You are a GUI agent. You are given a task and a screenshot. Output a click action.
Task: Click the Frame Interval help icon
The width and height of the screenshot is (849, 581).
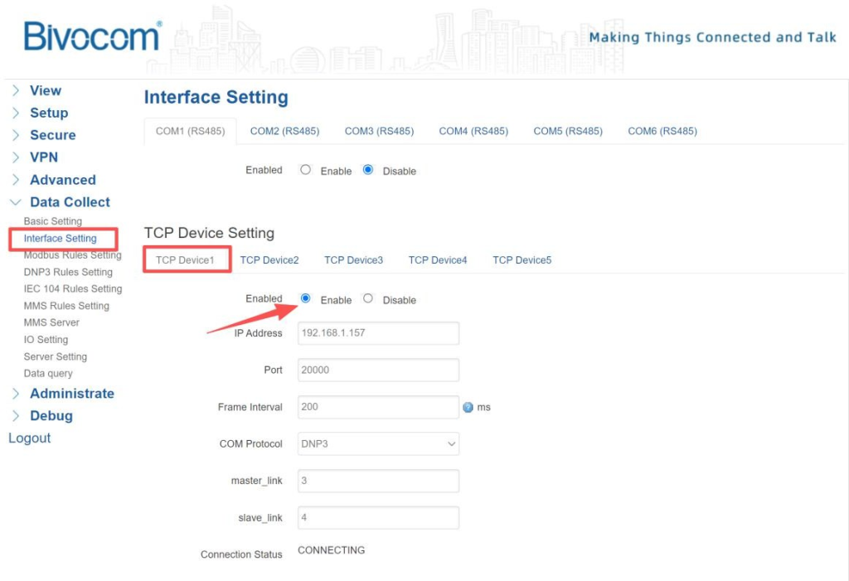pos(468,408)
